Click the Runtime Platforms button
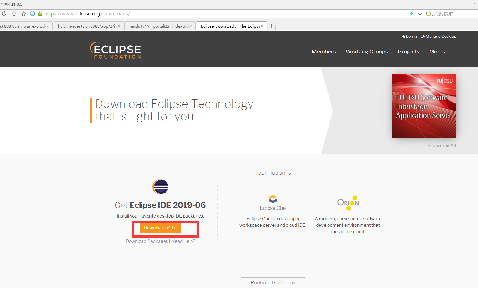This screenshot has width=478, height=288. (x=273, y=283)
